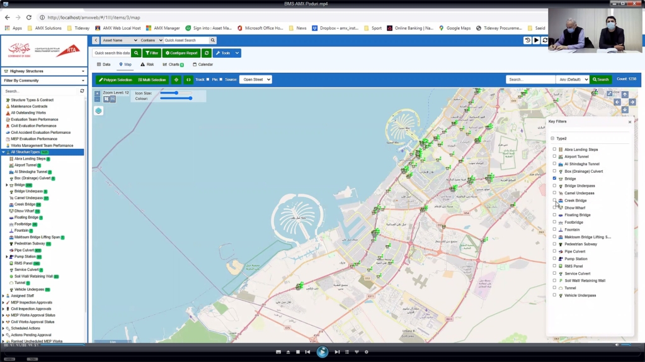Adjust the Icon Size slider

tap(176, 93)
